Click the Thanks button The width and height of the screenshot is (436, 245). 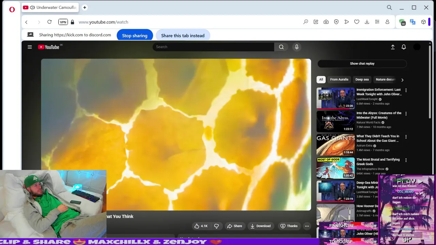point(289,226)
